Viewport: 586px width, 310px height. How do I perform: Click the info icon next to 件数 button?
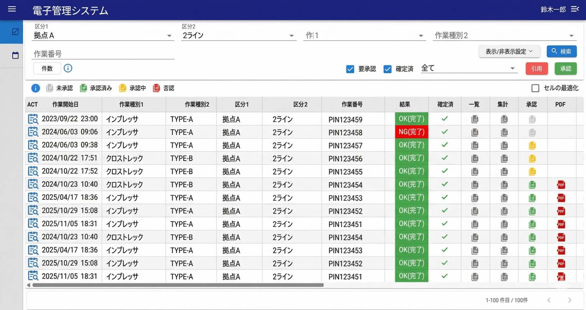click(68, 68)
